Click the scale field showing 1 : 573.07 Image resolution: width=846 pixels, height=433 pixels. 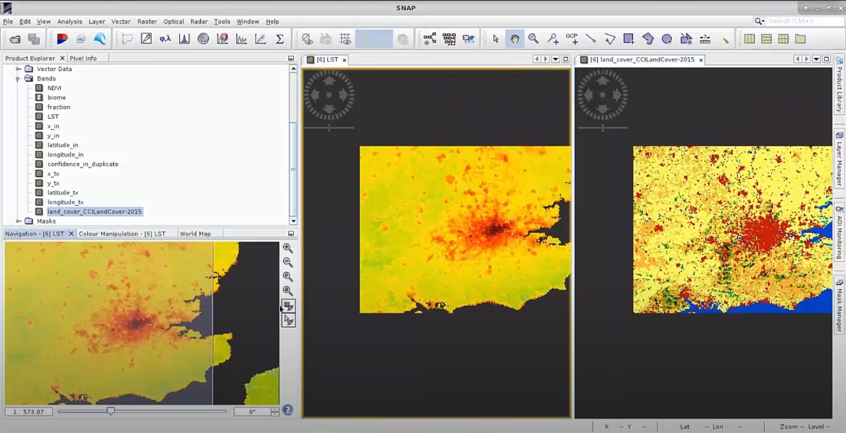click(x=29, y=411)
